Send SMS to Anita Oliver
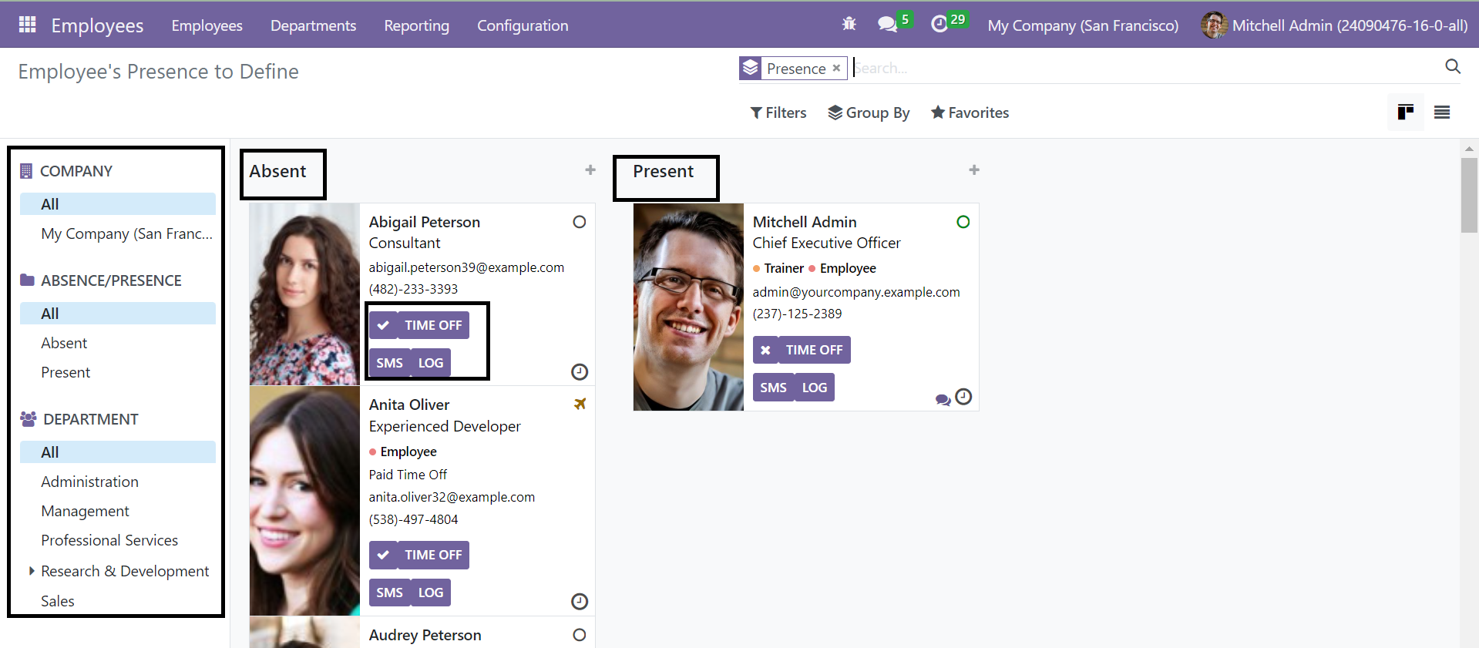Image resolution: width=1479 pixels, height=648 pixels. pos(389,593)
